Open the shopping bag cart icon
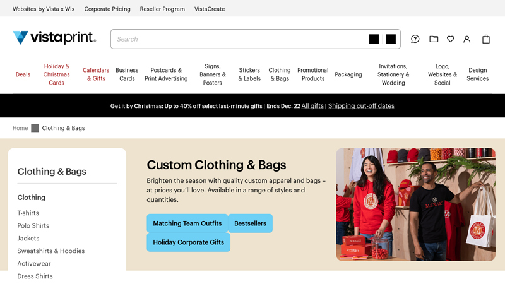 485,39
